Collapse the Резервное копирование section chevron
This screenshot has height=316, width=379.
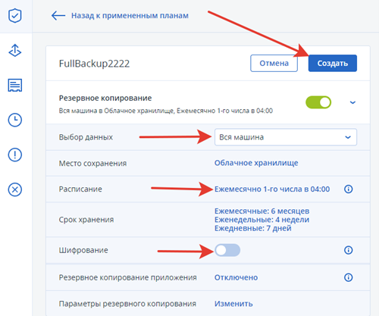point(352,102)
